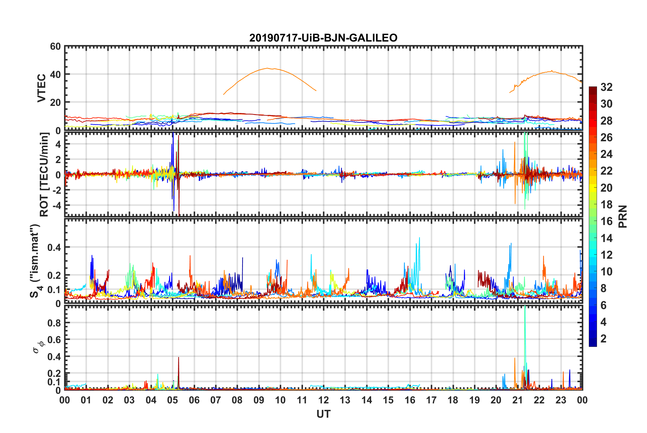Click VTEC axis tick label 40
This screenshot has width=647, height=433.
pyautogui.click(x=55, y=74)
